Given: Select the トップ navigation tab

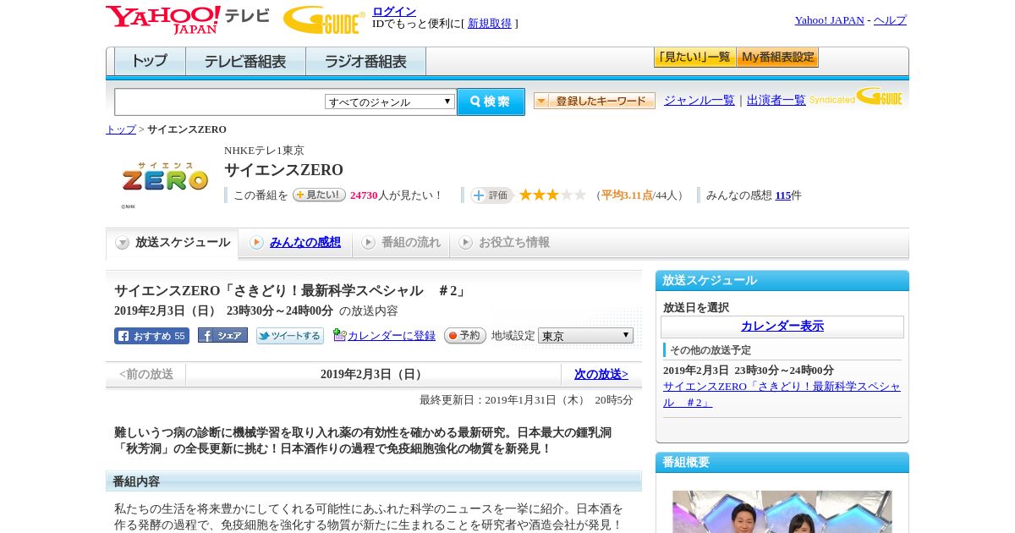Looking at the screenshot, I should pos(150,62).
